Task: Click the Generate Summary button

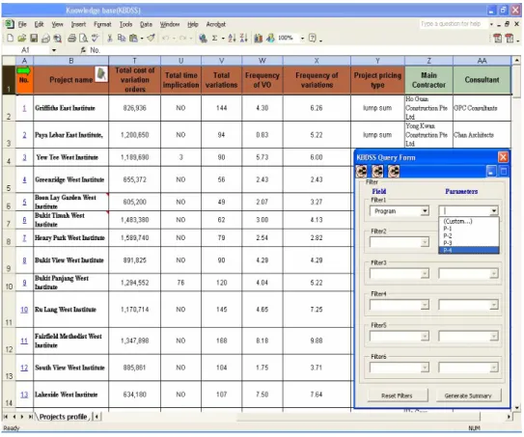Action: 468,396
